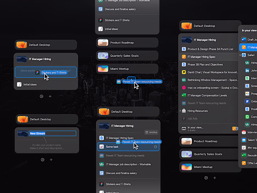
Task: Click the Workable icon beside Rethinking Window Management
Action: [184, 80]
